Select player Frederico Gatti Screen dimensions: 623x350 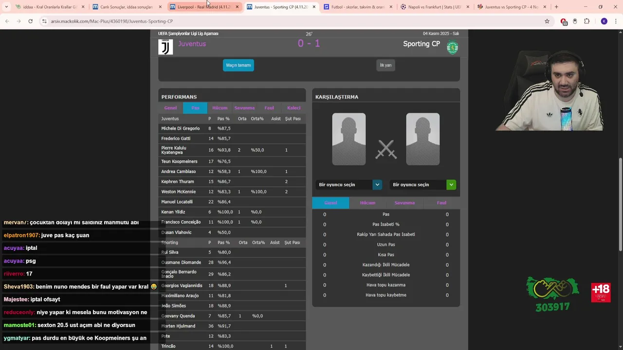176,139
